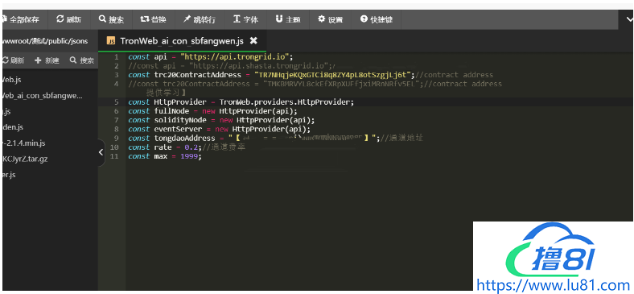
Task: Open Web_ai_con_sbfangwe... file in sidebar
Action: [x=42, y=96]
